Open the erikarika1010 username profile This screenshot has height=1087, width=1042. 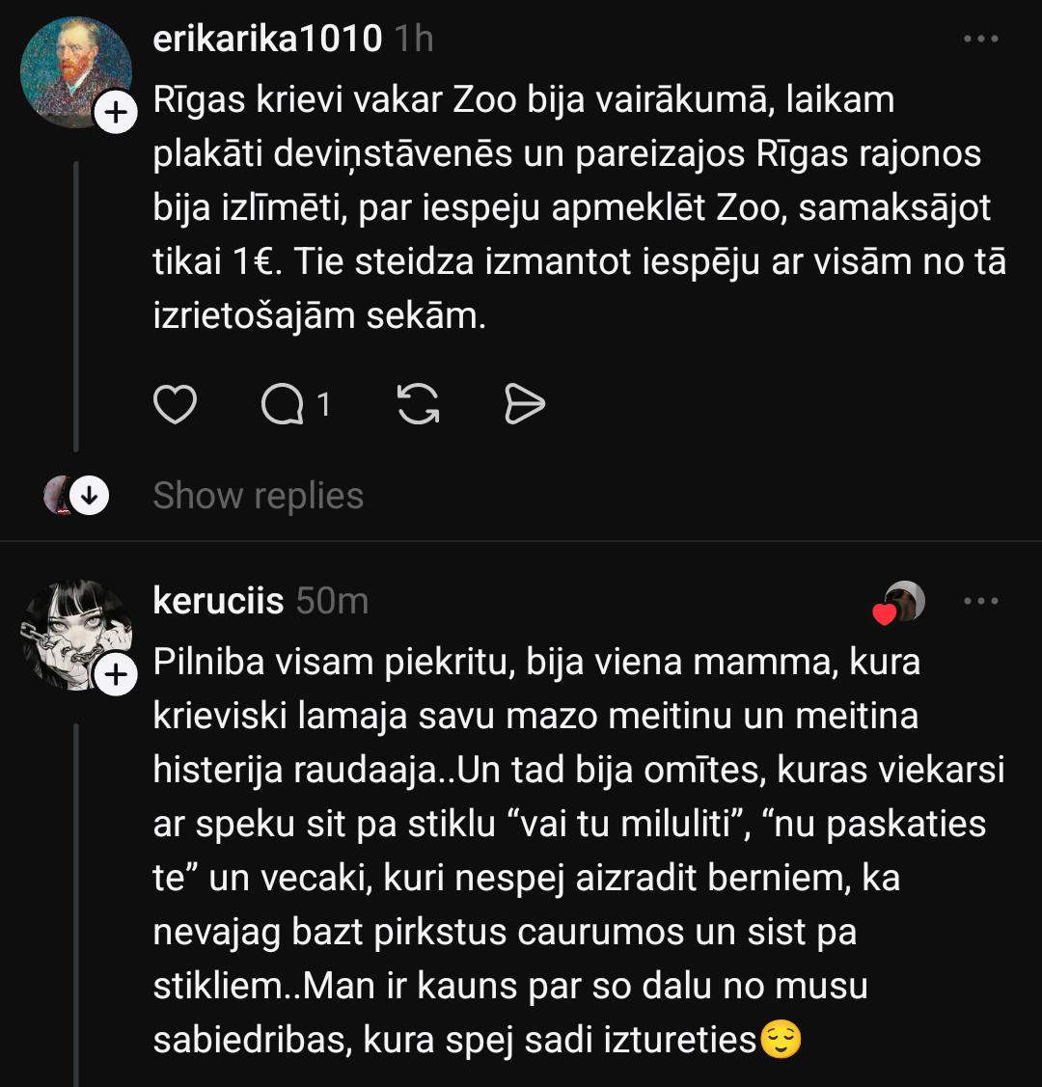click(x=267, y=40)
